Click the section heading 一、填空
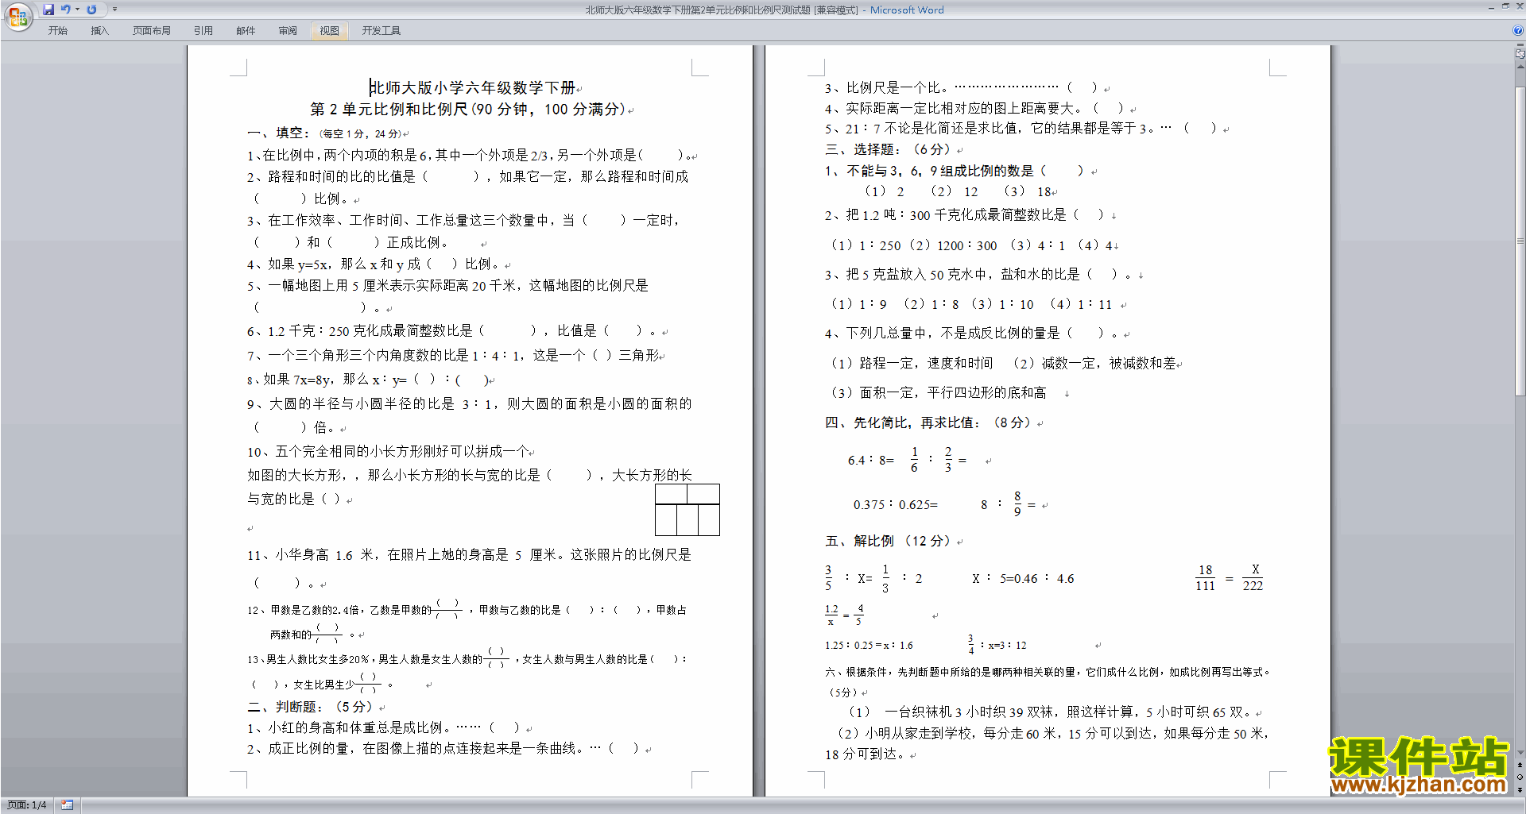Viewport: 1526px width, 814px height. click(x=277, y=133)
